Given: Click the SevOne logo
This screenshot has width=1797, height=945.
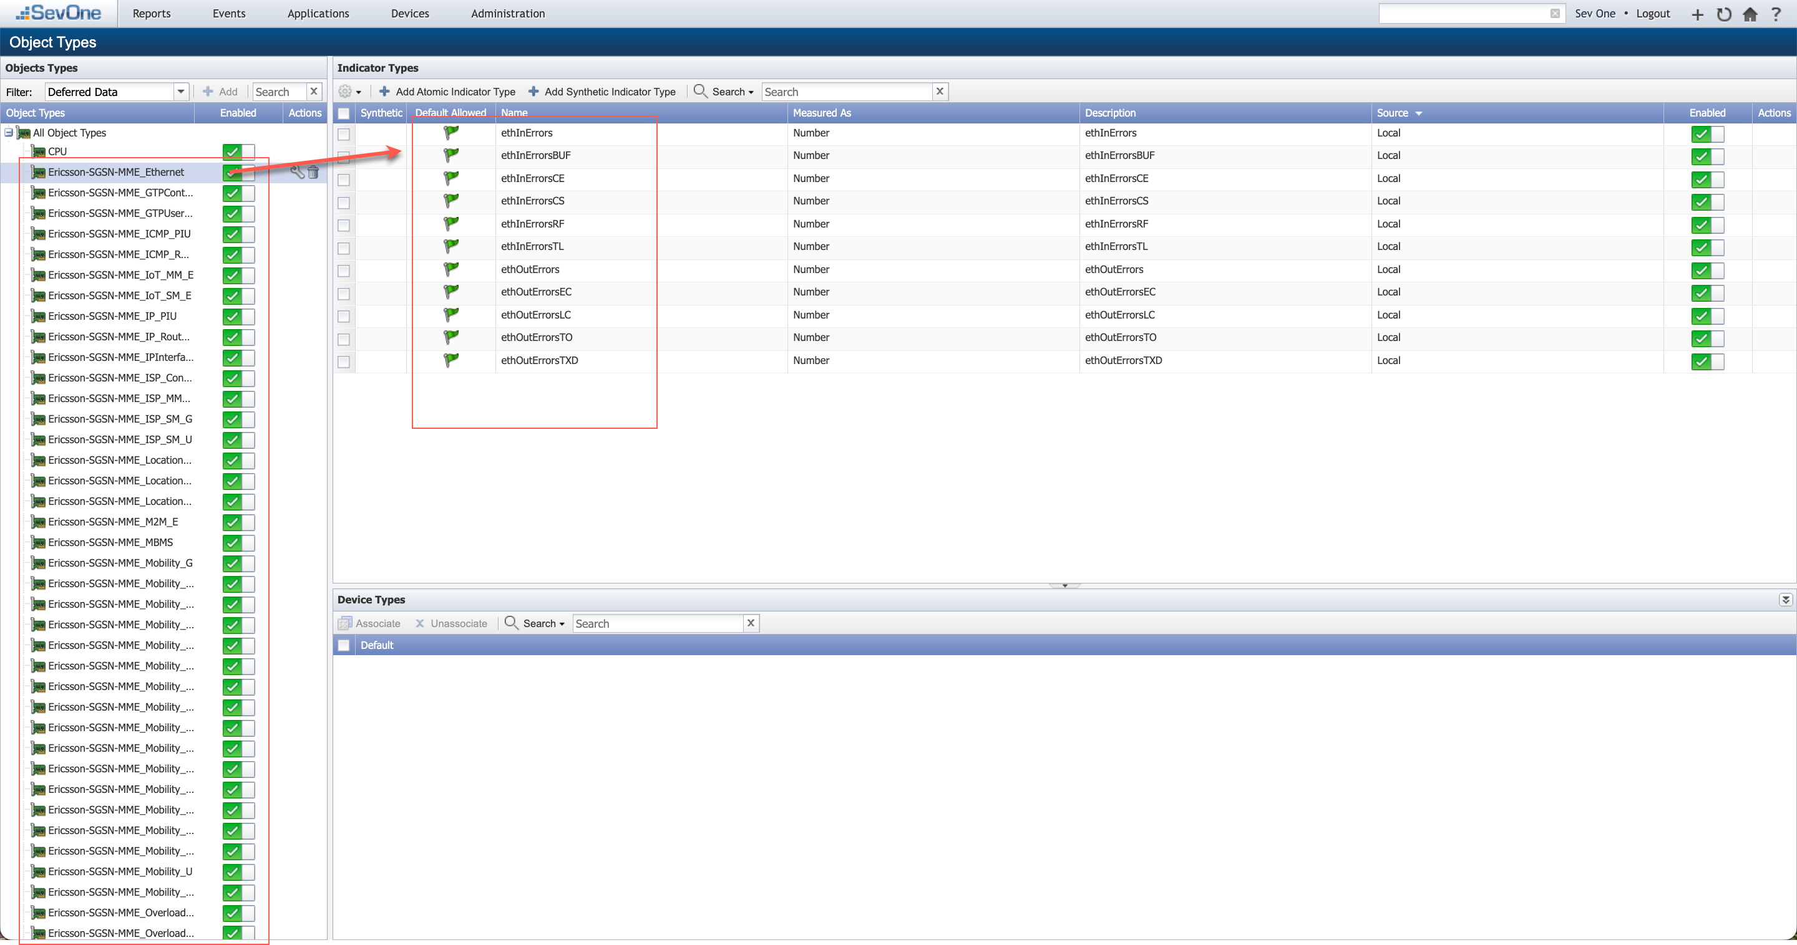Looking at the screenshot, I should [x=59, y=13].
